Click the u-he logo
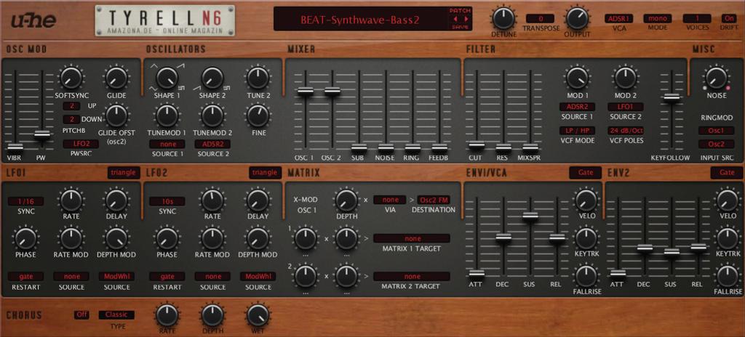Image resolution: width=745 pixels, height=337 pixels. click(x=33, y=20)
